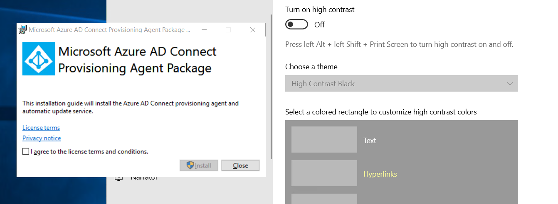Click the Narrator icon in Settings sidebar
The image size is (558, 204).
[119, 179]
